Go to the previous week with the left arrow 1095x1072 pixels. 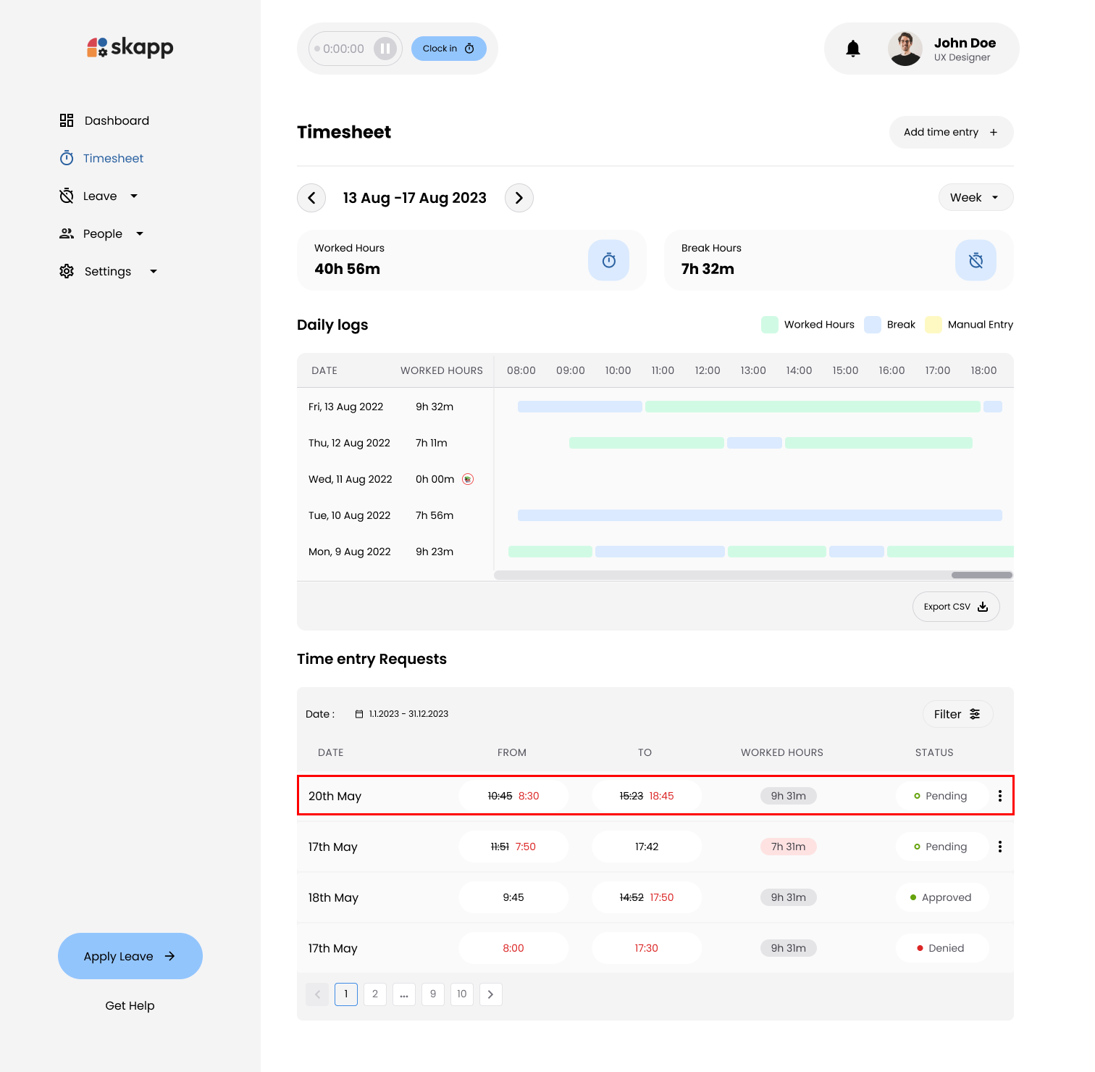coord(311,198)
